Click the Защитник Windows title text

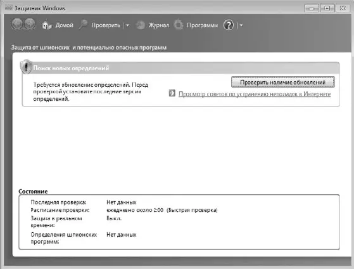point(40,8)
